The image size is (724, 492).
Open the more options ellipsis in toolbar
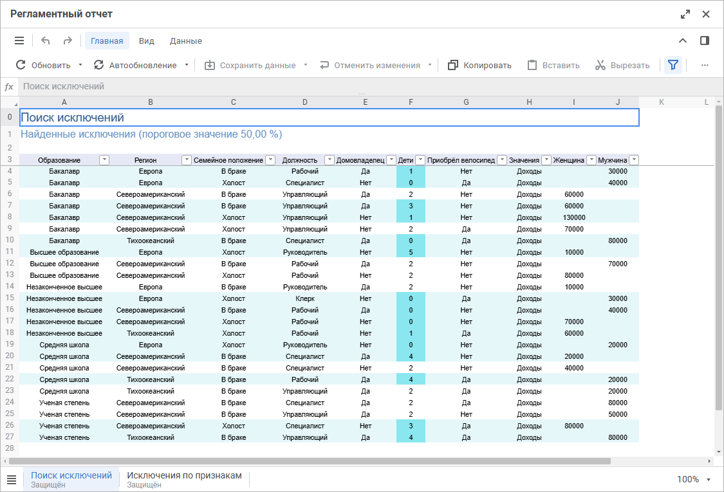[x=705, y=65]
